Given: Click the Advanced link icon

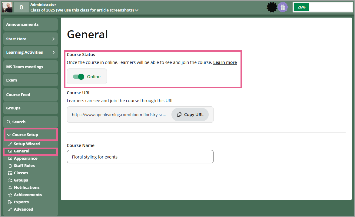Looking at the screenshot, I should point(10,209).
